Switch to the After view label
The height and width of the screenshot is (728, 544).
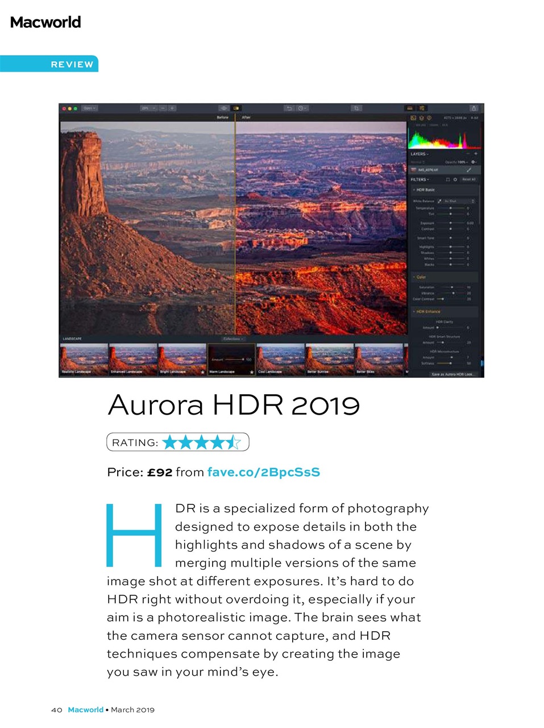coord(246,117)
